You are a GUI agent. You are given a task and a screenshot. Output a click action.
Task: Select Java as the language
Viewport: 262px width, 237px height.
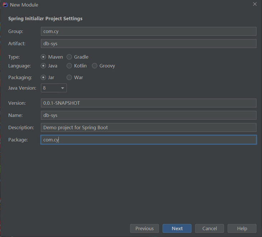click(43, 66)
